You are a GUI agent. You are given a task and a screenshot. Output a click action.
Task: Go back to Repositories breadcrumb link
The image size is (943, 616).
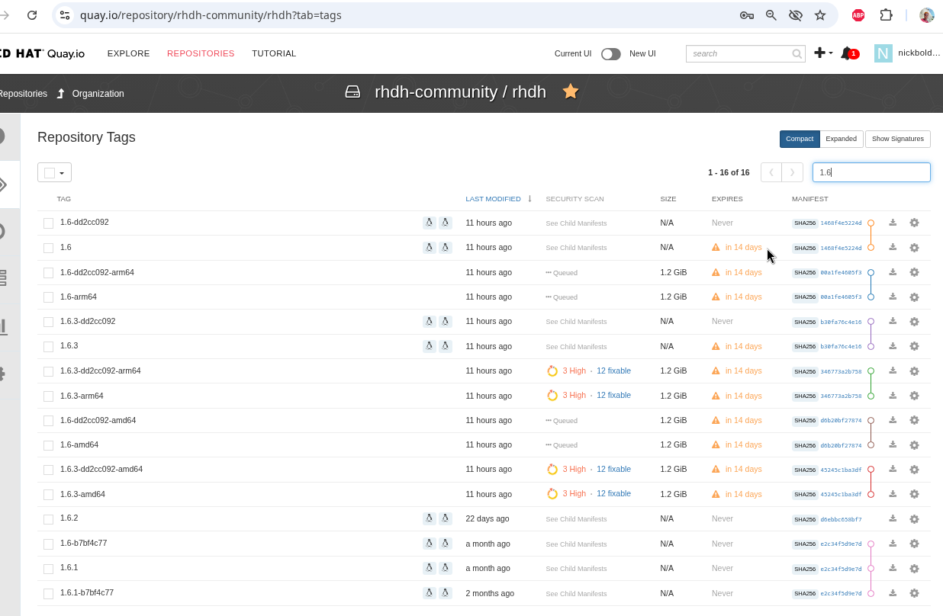23,94
